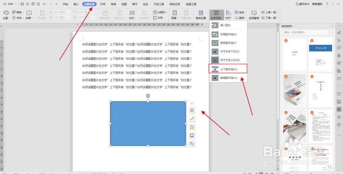Click the Save icon in quick access toolbar

pyautogui.click(x=22, y=4)
